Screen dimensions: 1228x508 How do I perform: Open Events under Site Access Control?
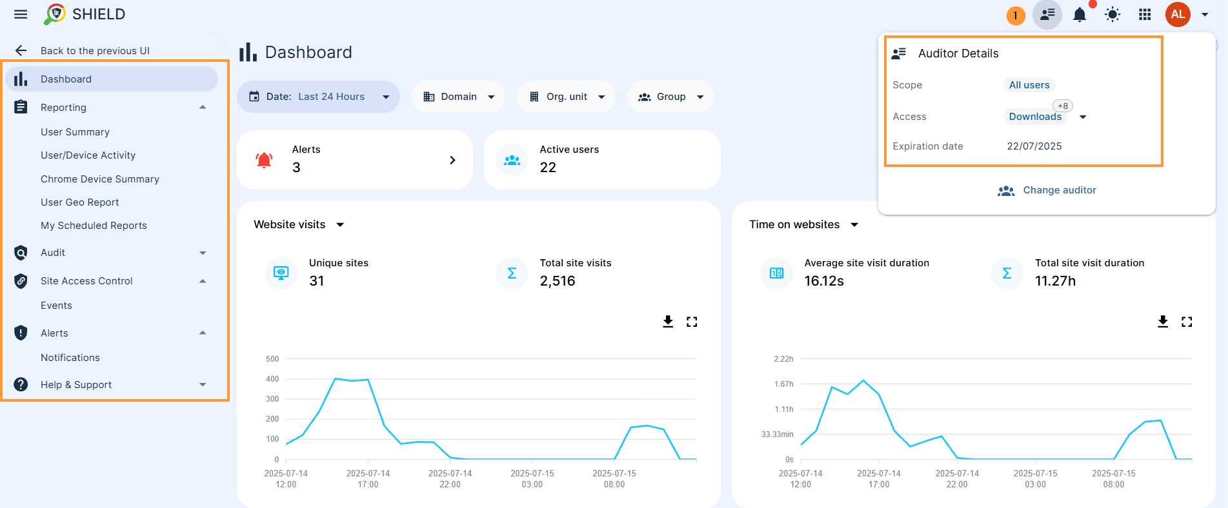56,306
